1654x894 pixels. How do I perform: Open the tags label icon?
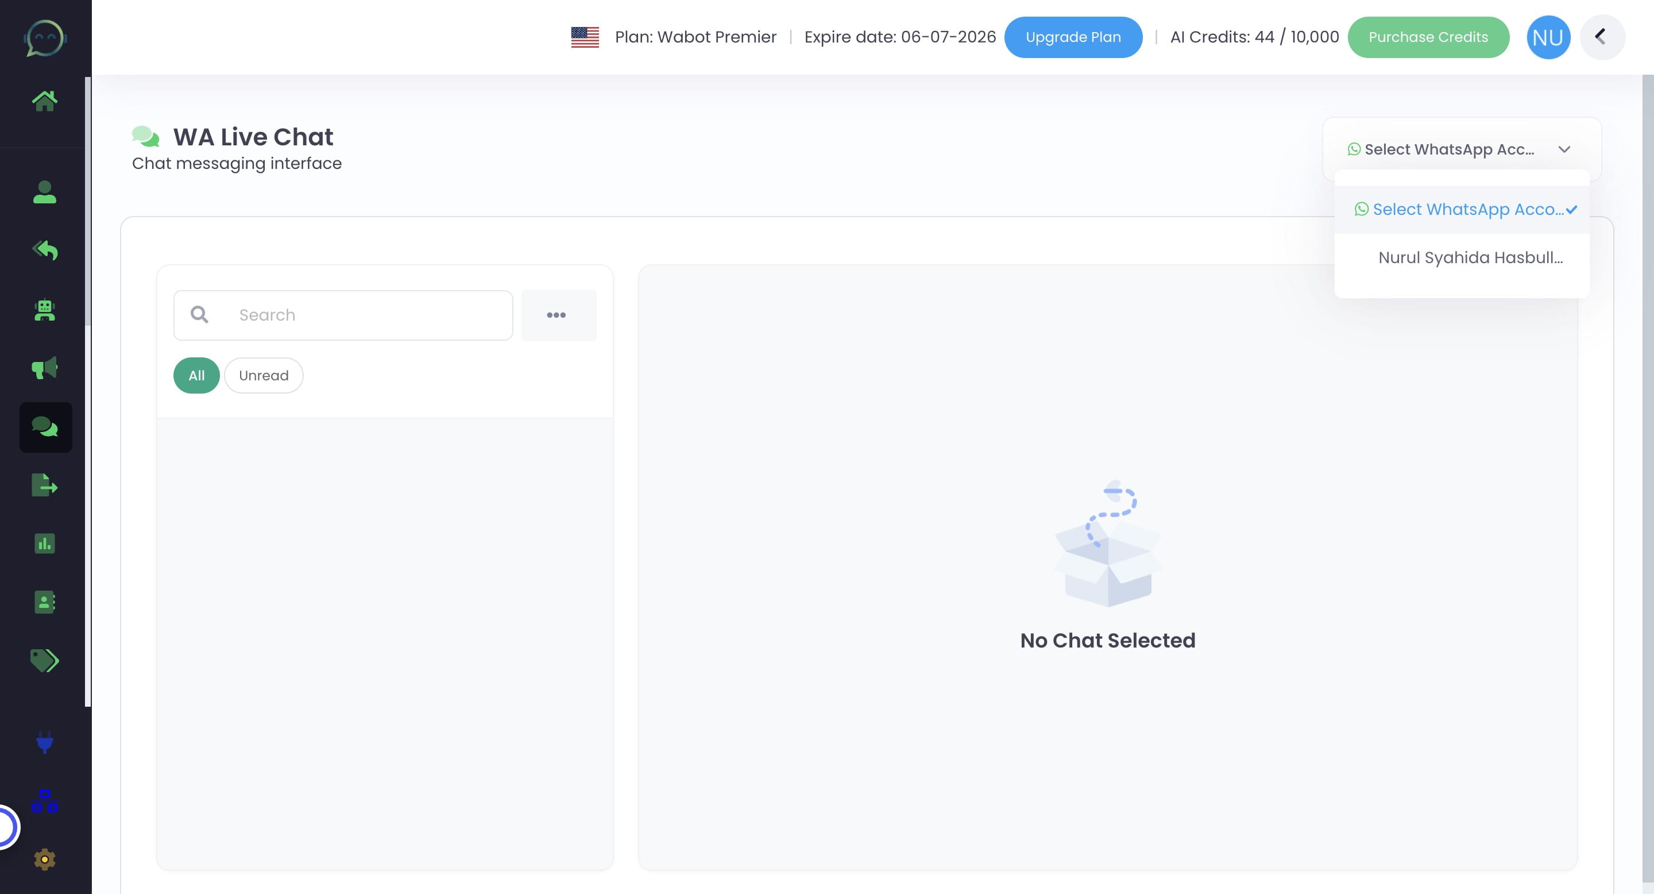click(44, 660)
